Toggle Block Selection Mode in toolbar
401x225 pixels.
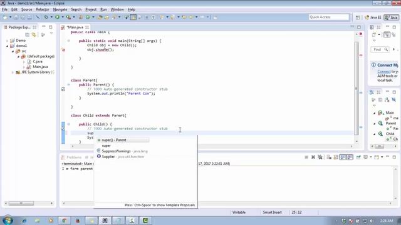click(147, 17)
